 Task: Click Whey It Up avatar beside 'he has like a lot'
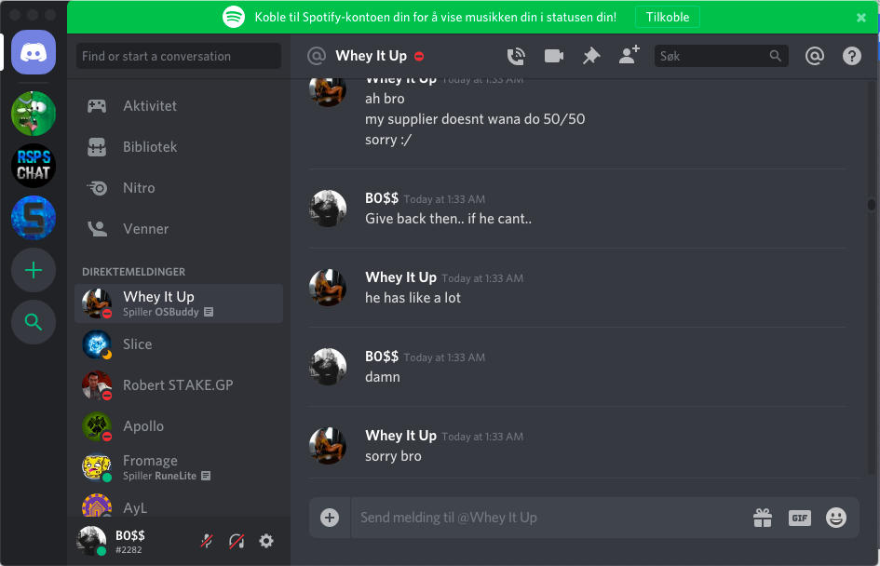pos(328,288)
